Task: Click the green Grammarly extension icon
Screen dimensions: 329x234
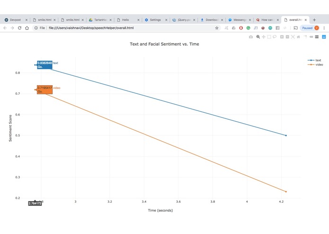Action: 248,28
